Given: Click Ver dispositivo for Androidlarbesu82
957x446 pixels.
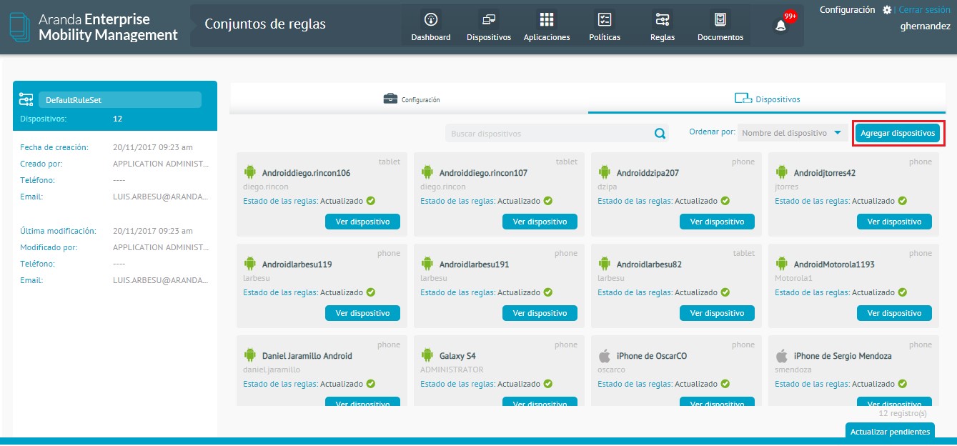Looking at the screenshot, I should pyautogui.click(x=717, y=313).
